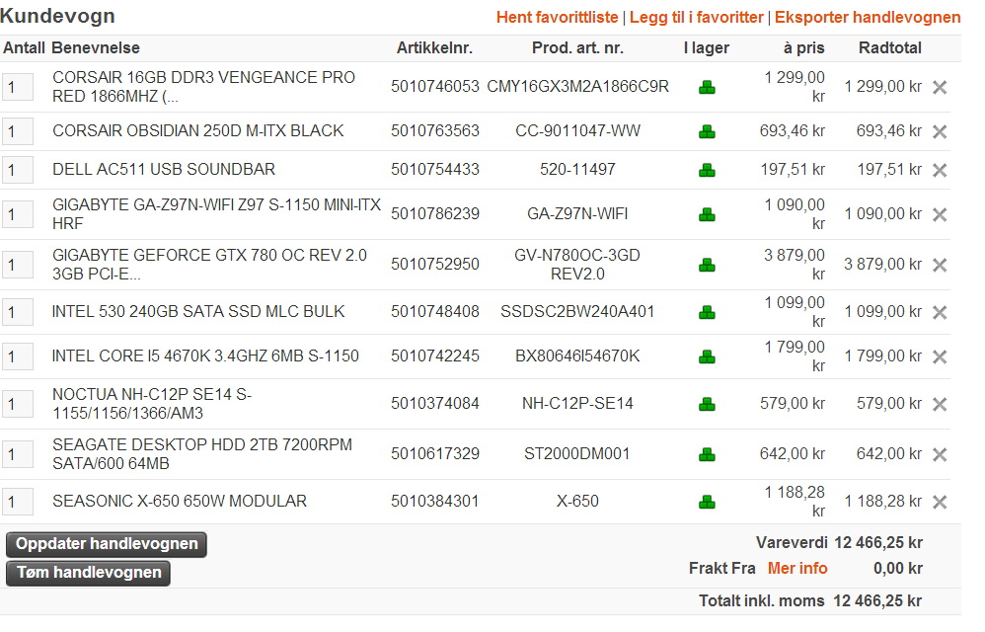
Task: Select article number 5010754433
Action: pos(434,169)
